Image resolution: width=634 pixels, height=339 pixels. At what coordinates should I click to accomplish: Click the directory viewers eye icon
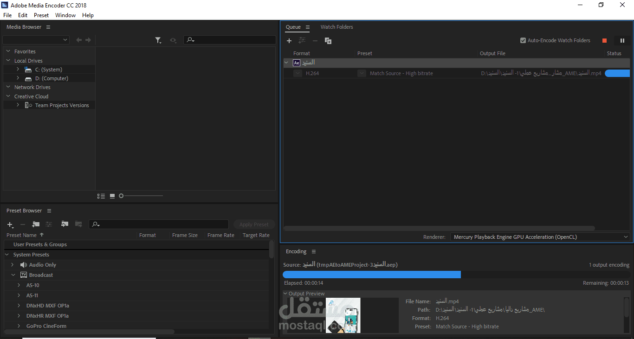(x=173, y=40)
